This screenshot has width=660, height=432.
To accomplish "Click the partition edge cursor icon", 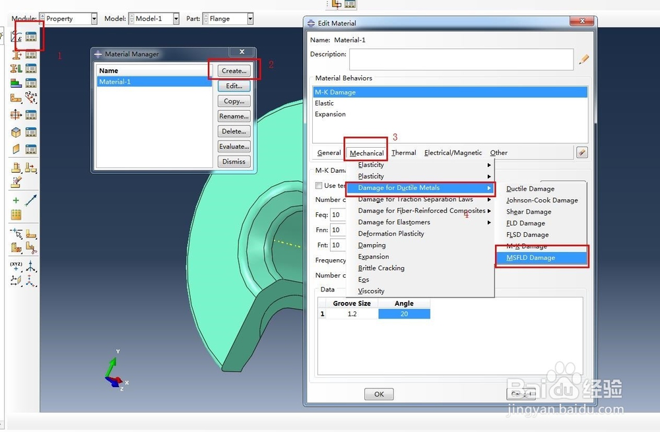I will tap(16, 233).
